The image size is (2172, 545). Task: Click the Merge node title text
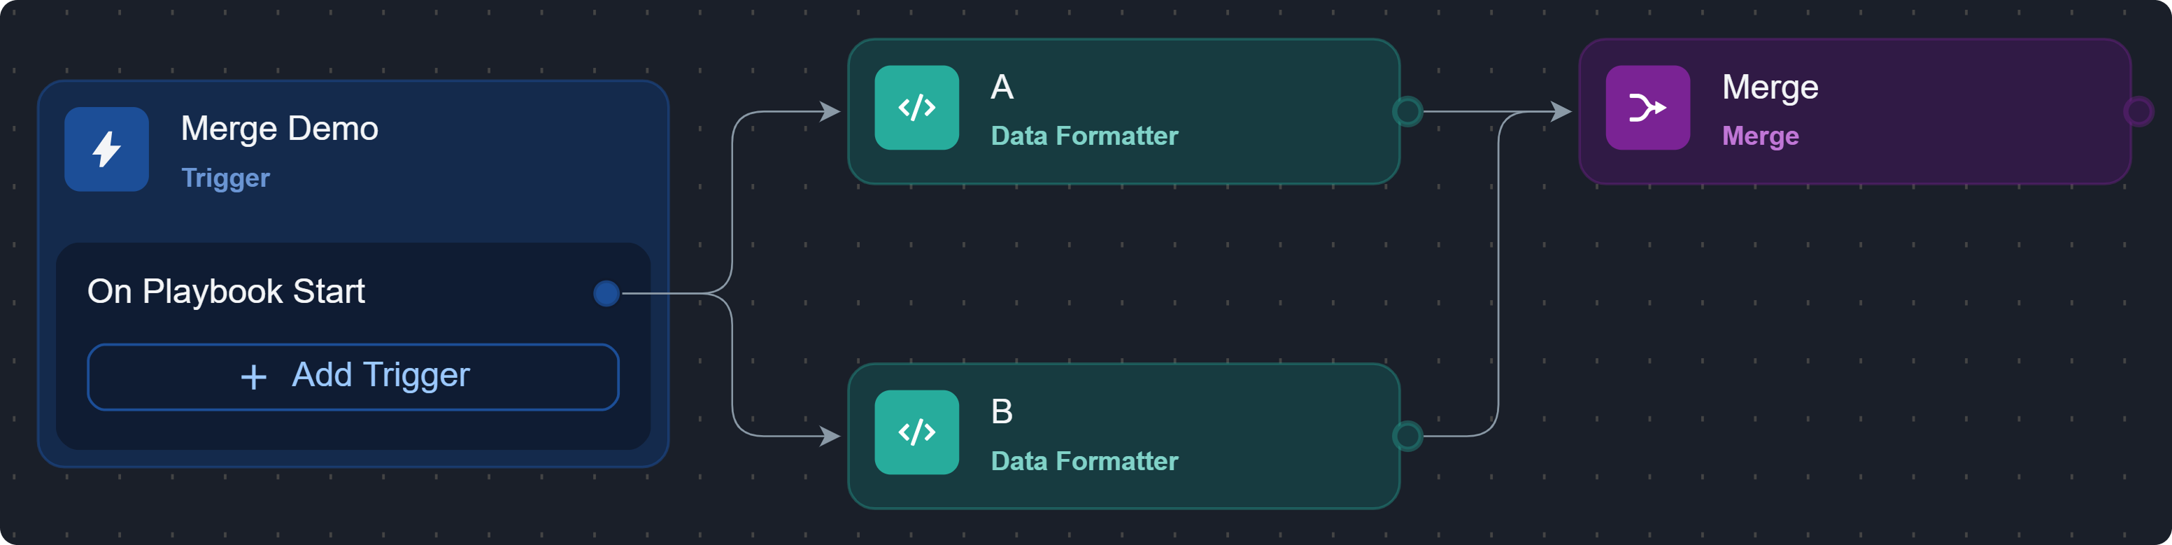pos(1769,87)
